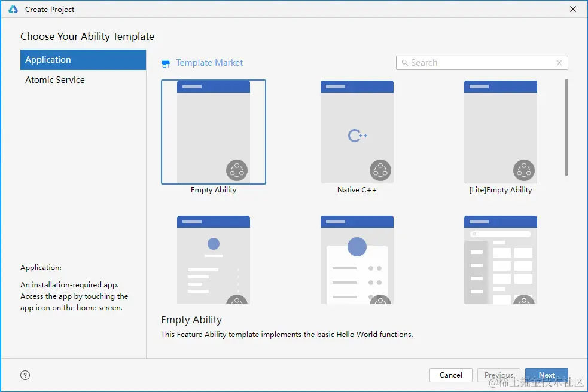
Task: Click the template list vertical scrollbar
Action: pos(566,127)
